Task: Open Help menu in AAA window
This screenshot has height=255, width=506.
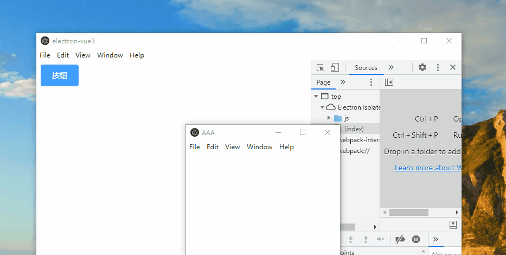Action: pos(286,147)
